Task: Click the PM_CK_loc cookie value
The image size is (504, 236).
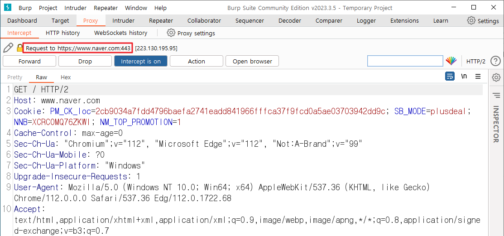Action: 240,111
